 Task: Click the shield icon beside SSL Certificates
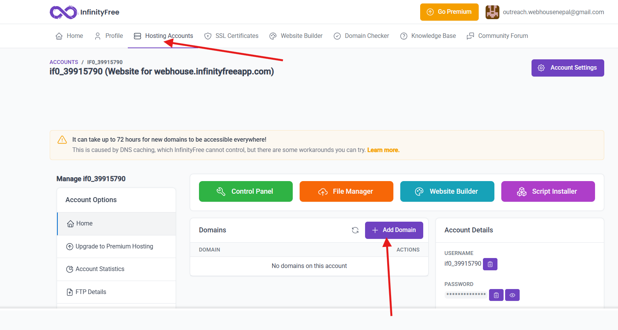pos(208,36)
